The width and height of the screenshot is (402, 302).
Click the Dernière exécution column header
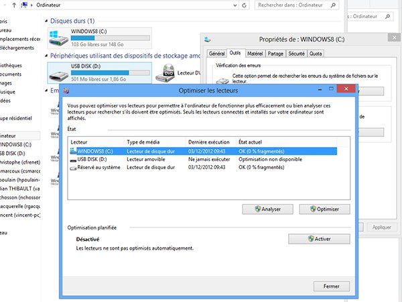[211, 142]
